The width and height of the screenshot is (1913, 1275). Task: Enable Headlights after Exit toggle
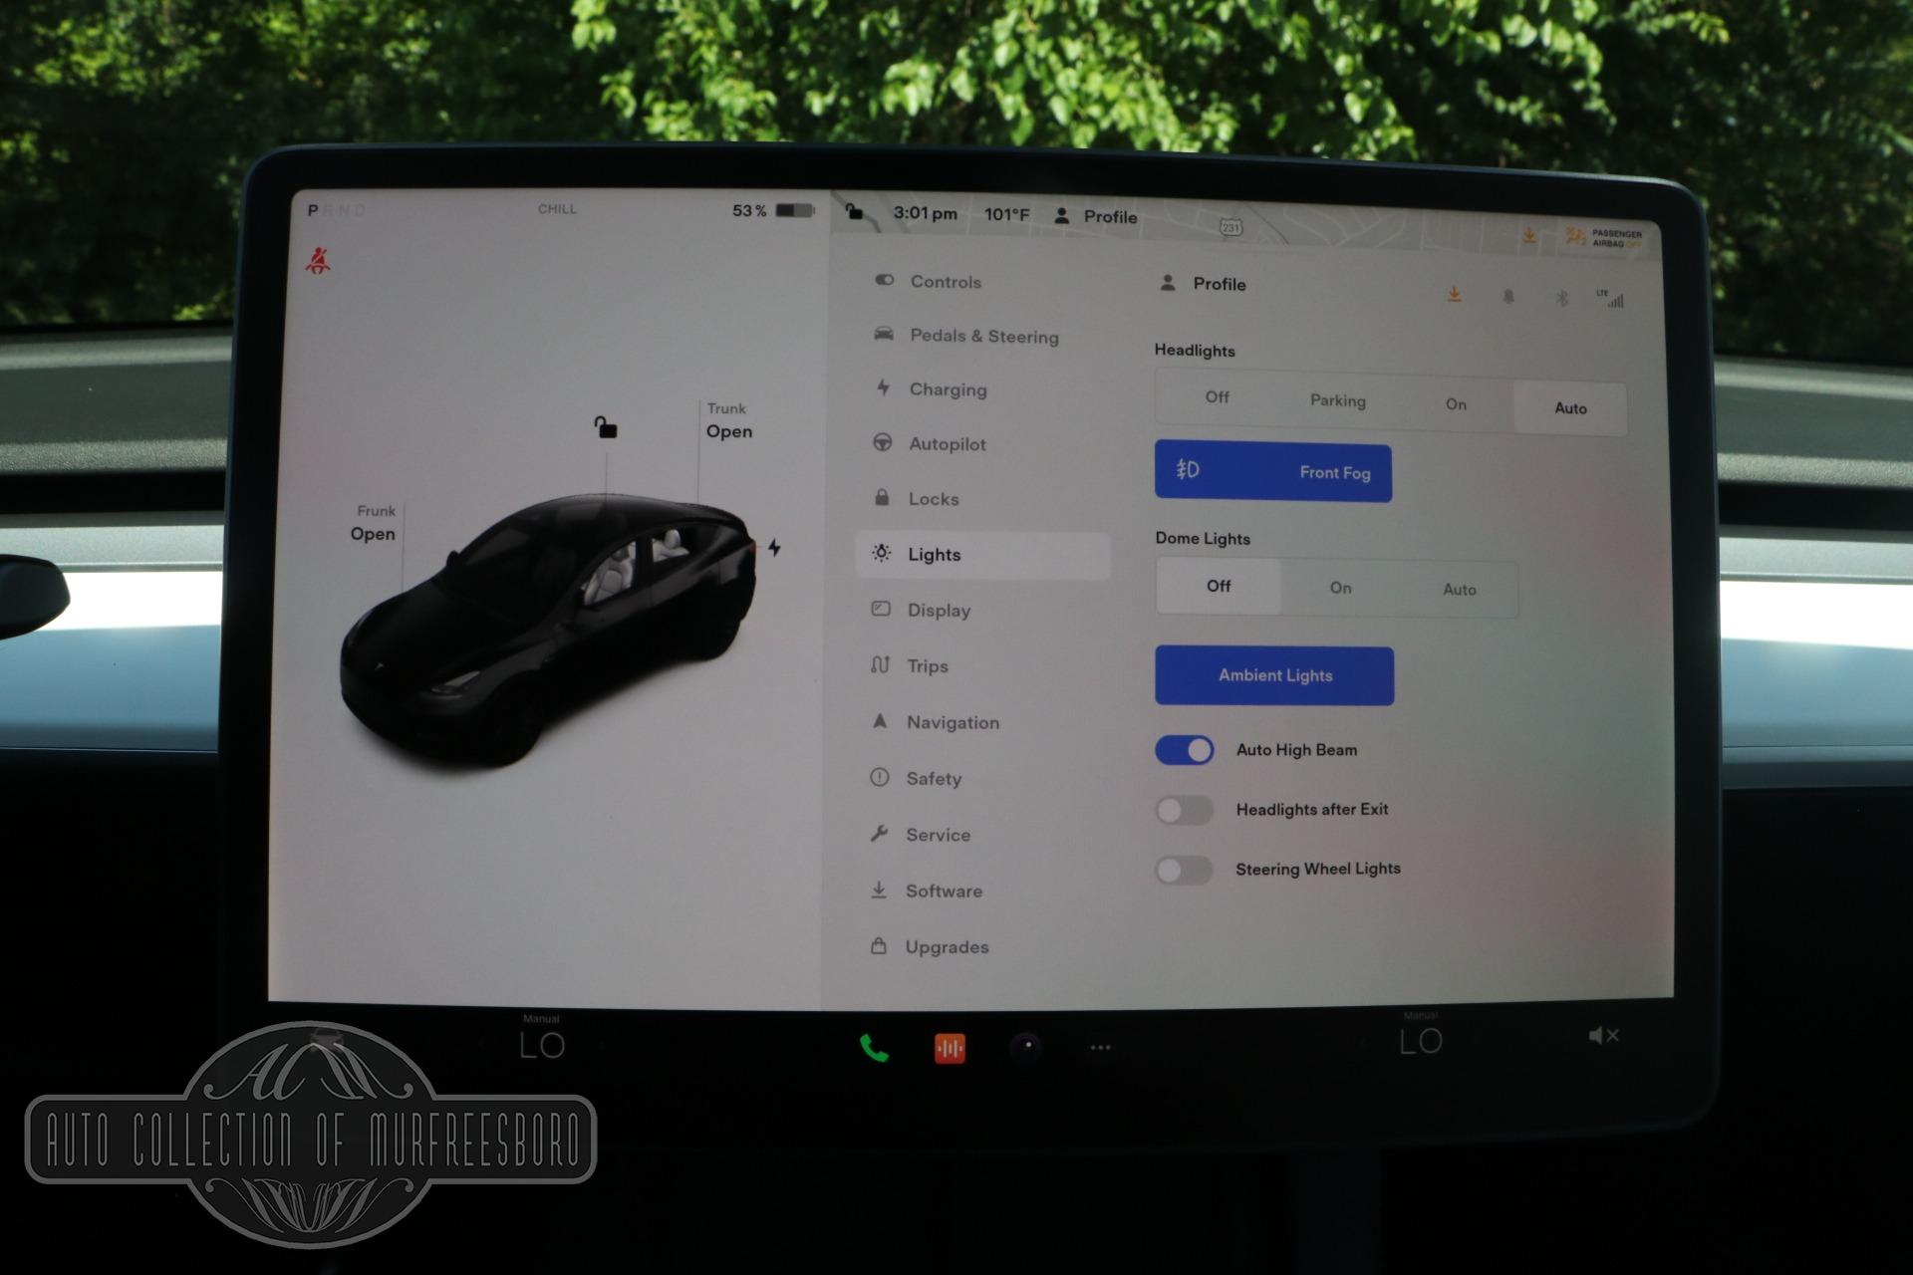1186,806
